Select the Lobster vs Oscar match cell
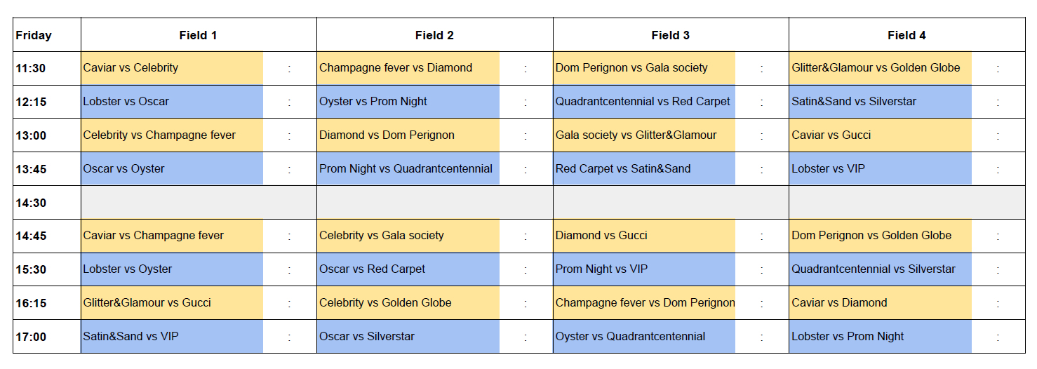Image resolution: width=1037 pixels, height=369 pixels. point(172,102)
